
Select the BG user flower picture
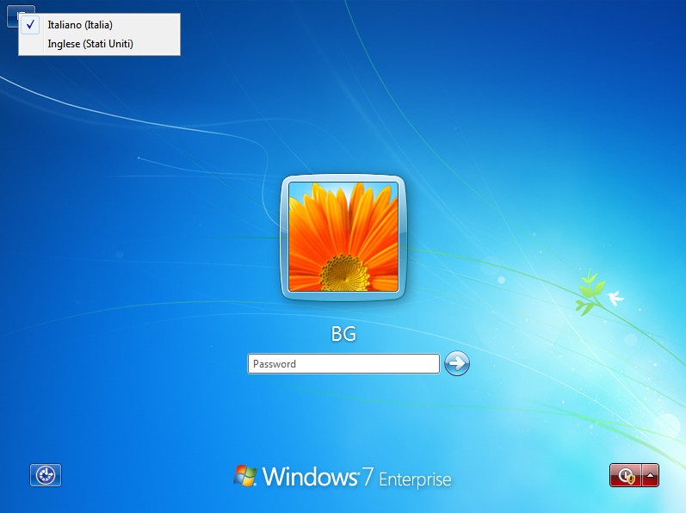(x=343, y=237)
